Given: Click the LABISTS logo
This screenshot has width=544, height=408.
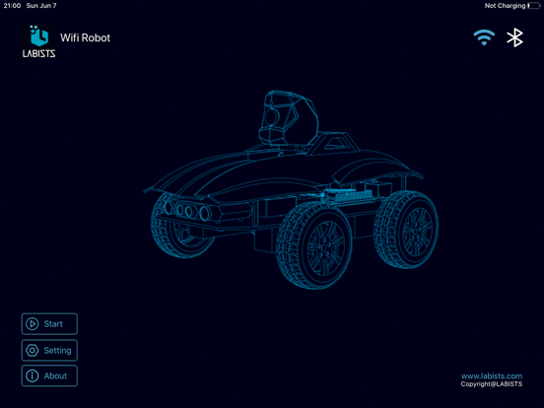Looking at the screenshot, I should [38, 41].
